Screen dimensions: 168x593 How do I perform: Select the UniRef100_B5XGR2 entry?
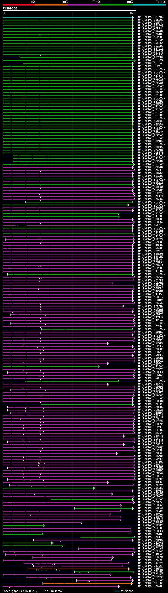coord(151,176)
